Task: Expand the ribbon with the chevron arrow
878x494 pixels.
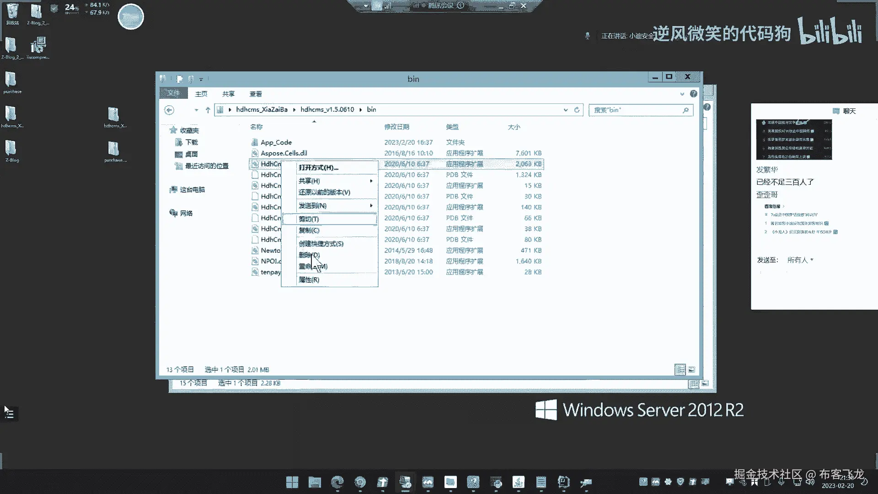Action: pyautogui.click(x=682, y=94)
